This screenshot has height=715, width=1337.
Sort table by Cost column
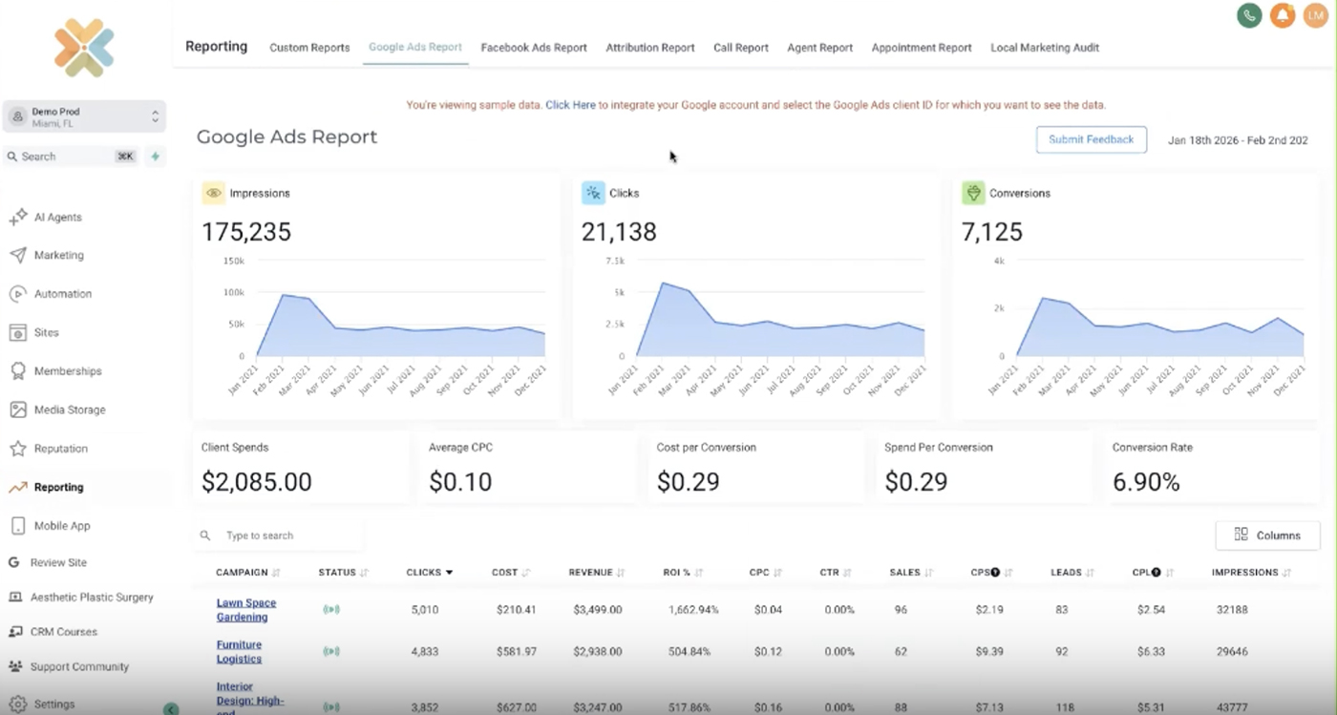click(x=511, y=573)
